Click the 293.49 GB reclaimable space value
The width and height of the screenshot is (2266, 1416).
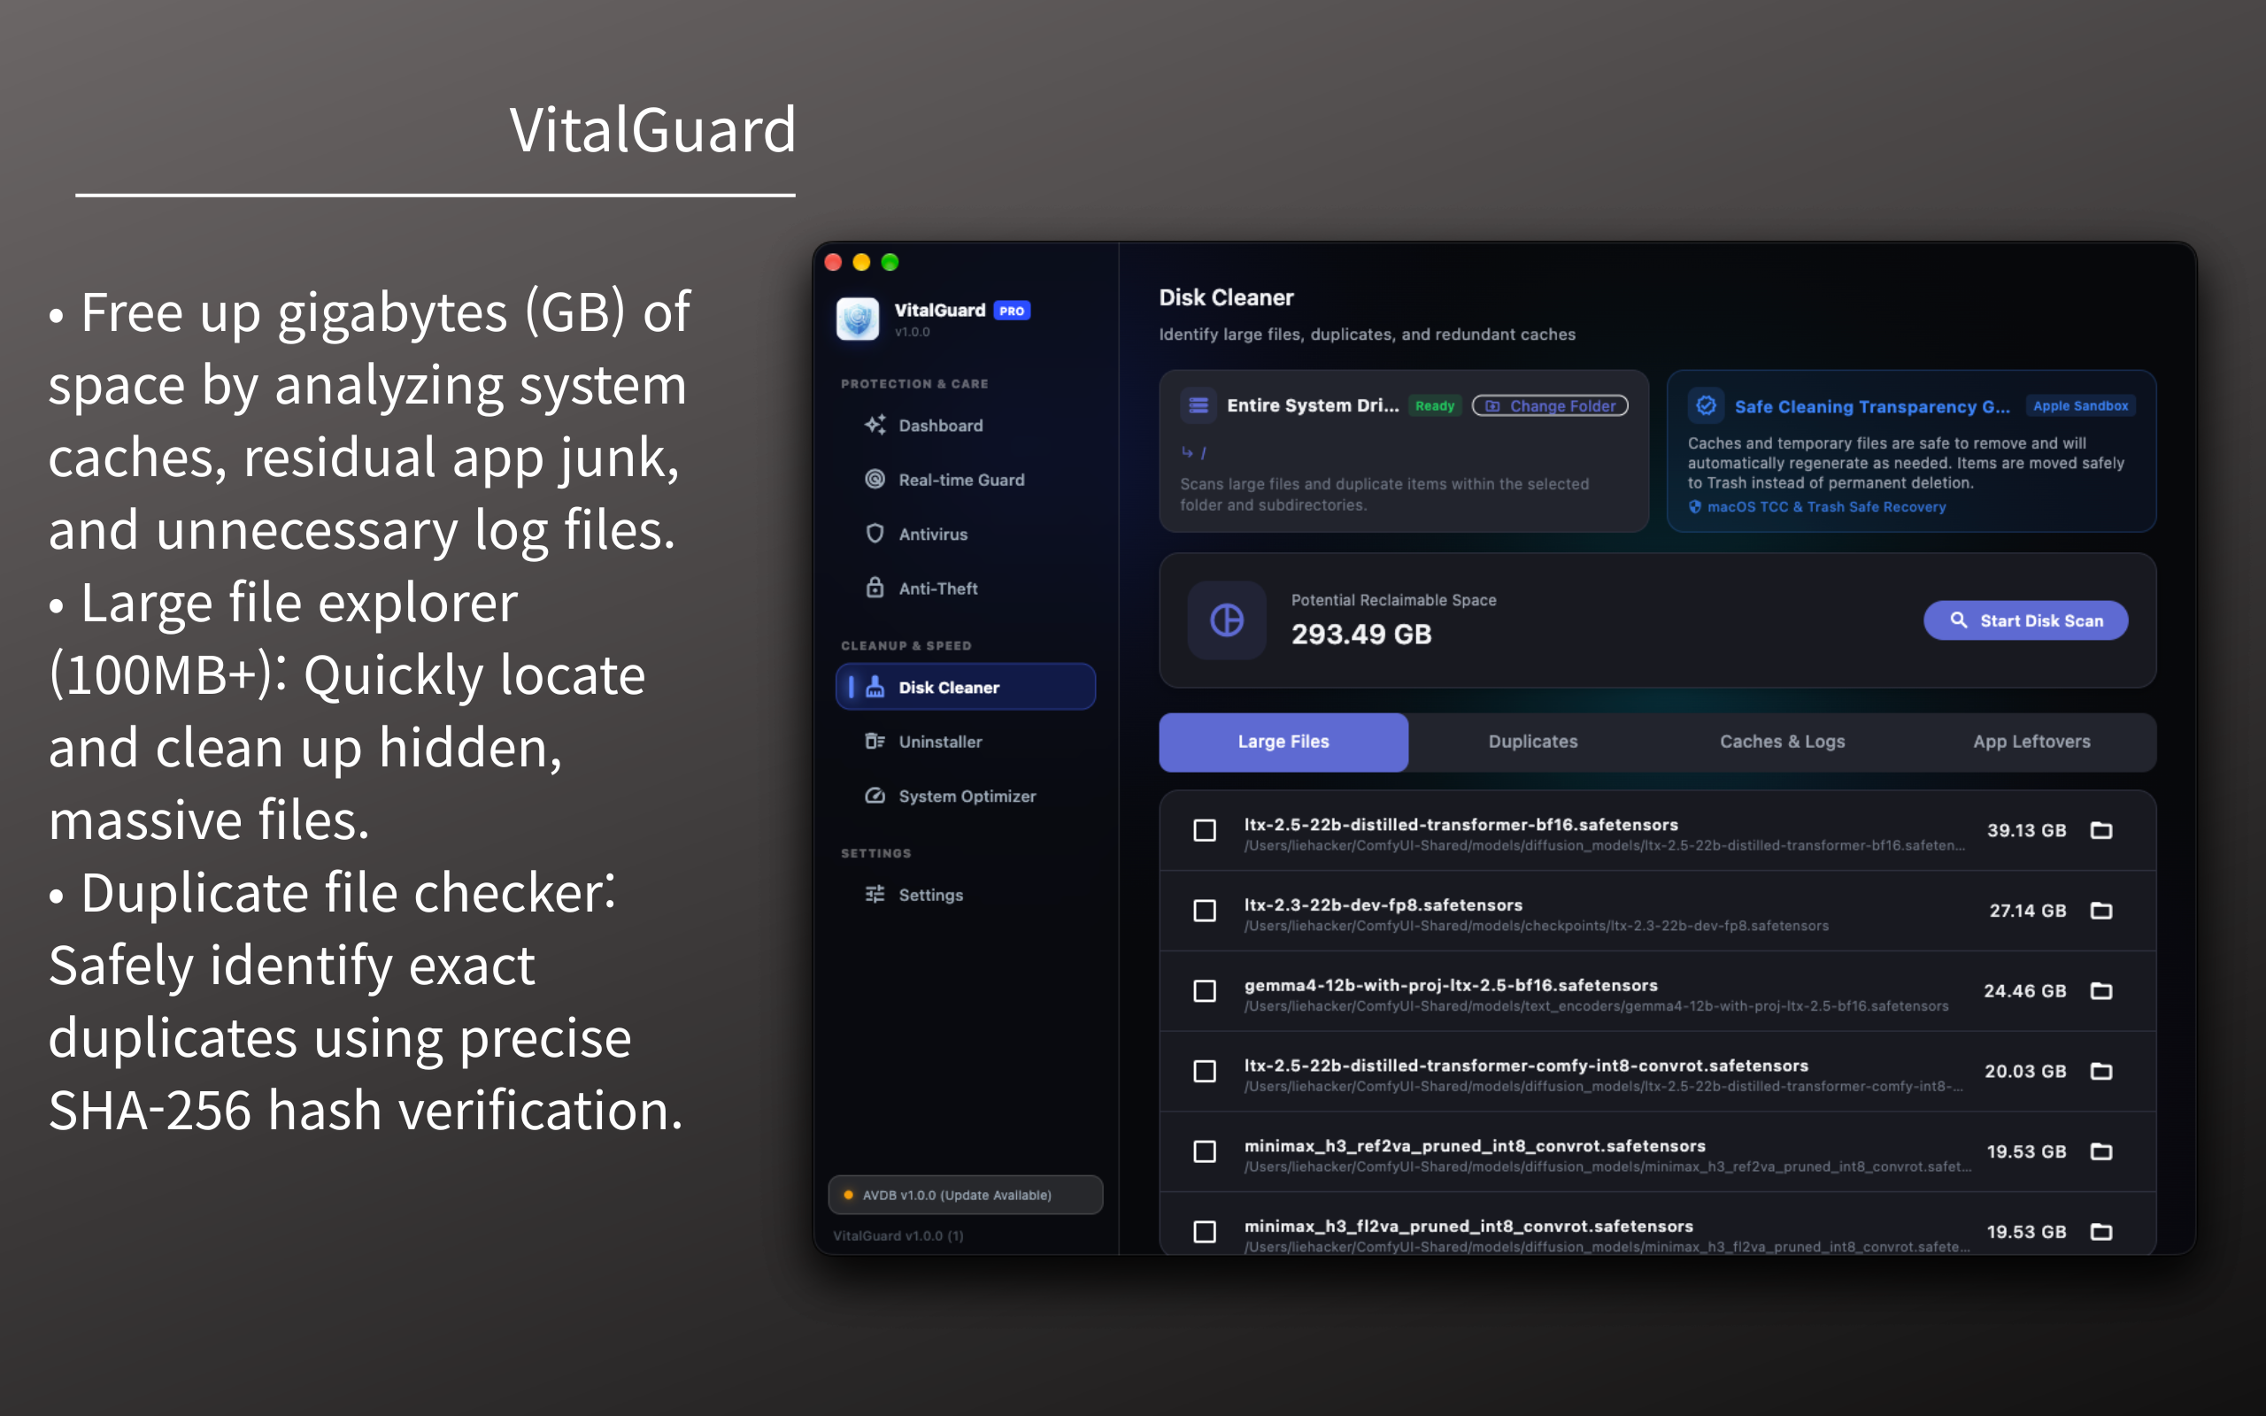pyautogui.click(x=1361, y=634)
